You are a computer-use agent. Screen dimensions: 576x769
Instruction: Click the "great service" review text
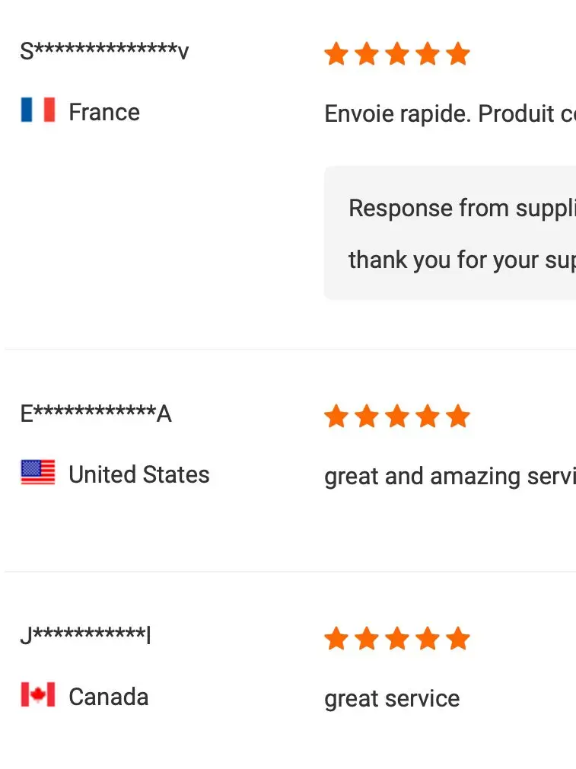[392, 698]
